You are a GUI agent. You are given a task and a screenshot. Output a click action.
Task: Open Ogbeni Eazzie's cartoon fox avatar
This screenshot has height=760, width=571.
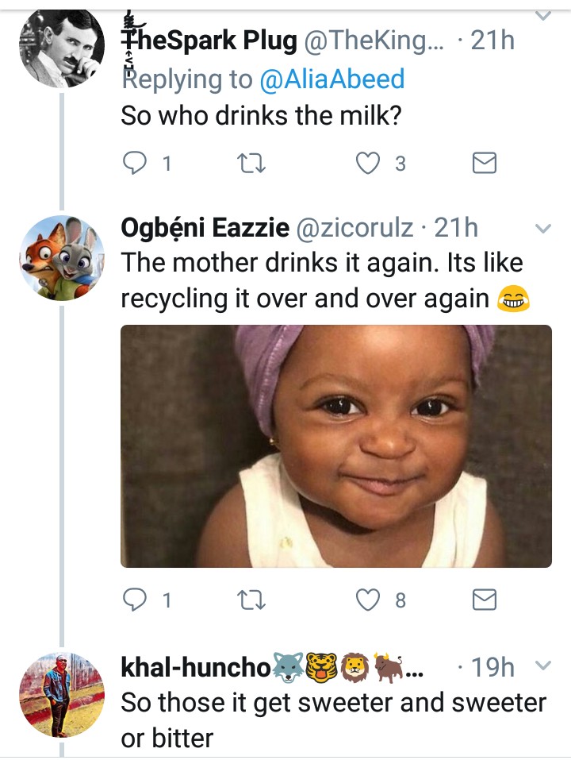click(x=61, y=257)
